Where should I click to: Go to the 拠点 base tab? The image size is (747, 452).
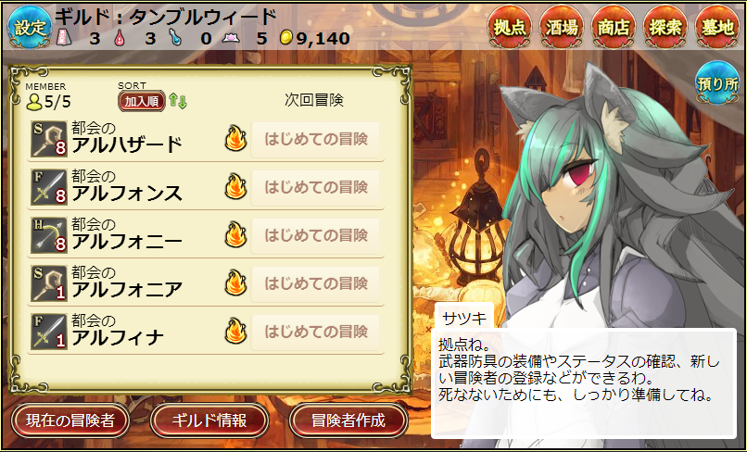tap(509, 27)
